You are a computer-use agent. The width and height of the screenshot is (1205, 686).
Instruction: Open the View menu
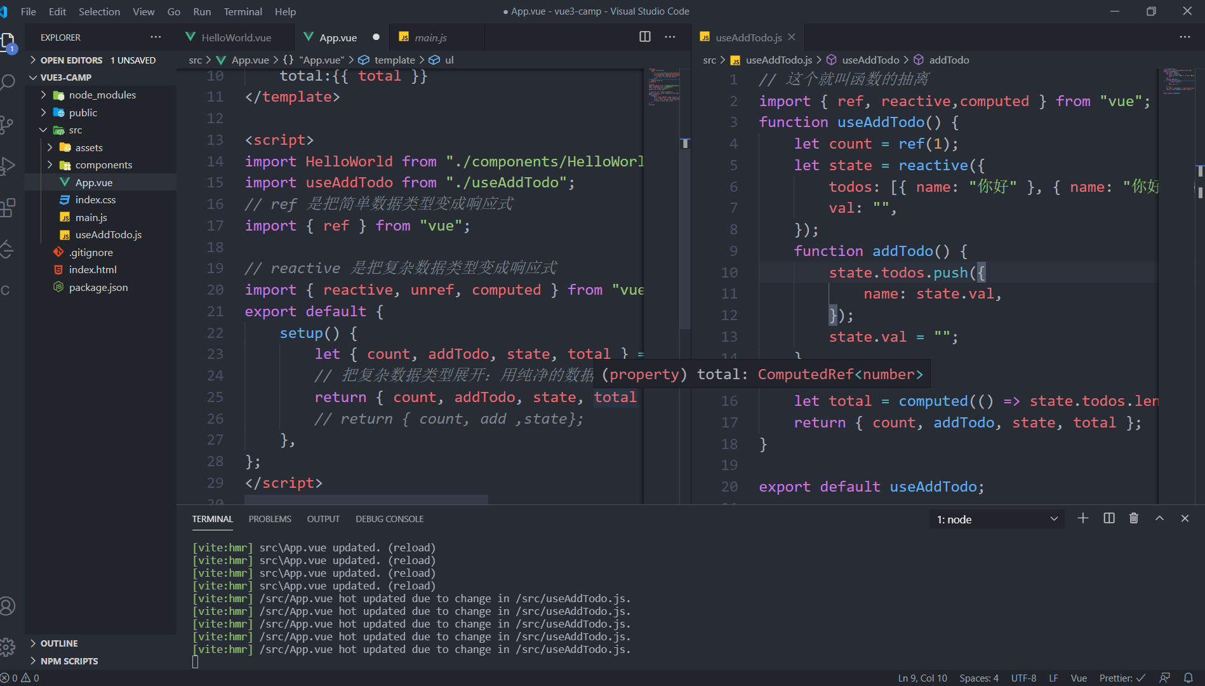tap(143, 11)
